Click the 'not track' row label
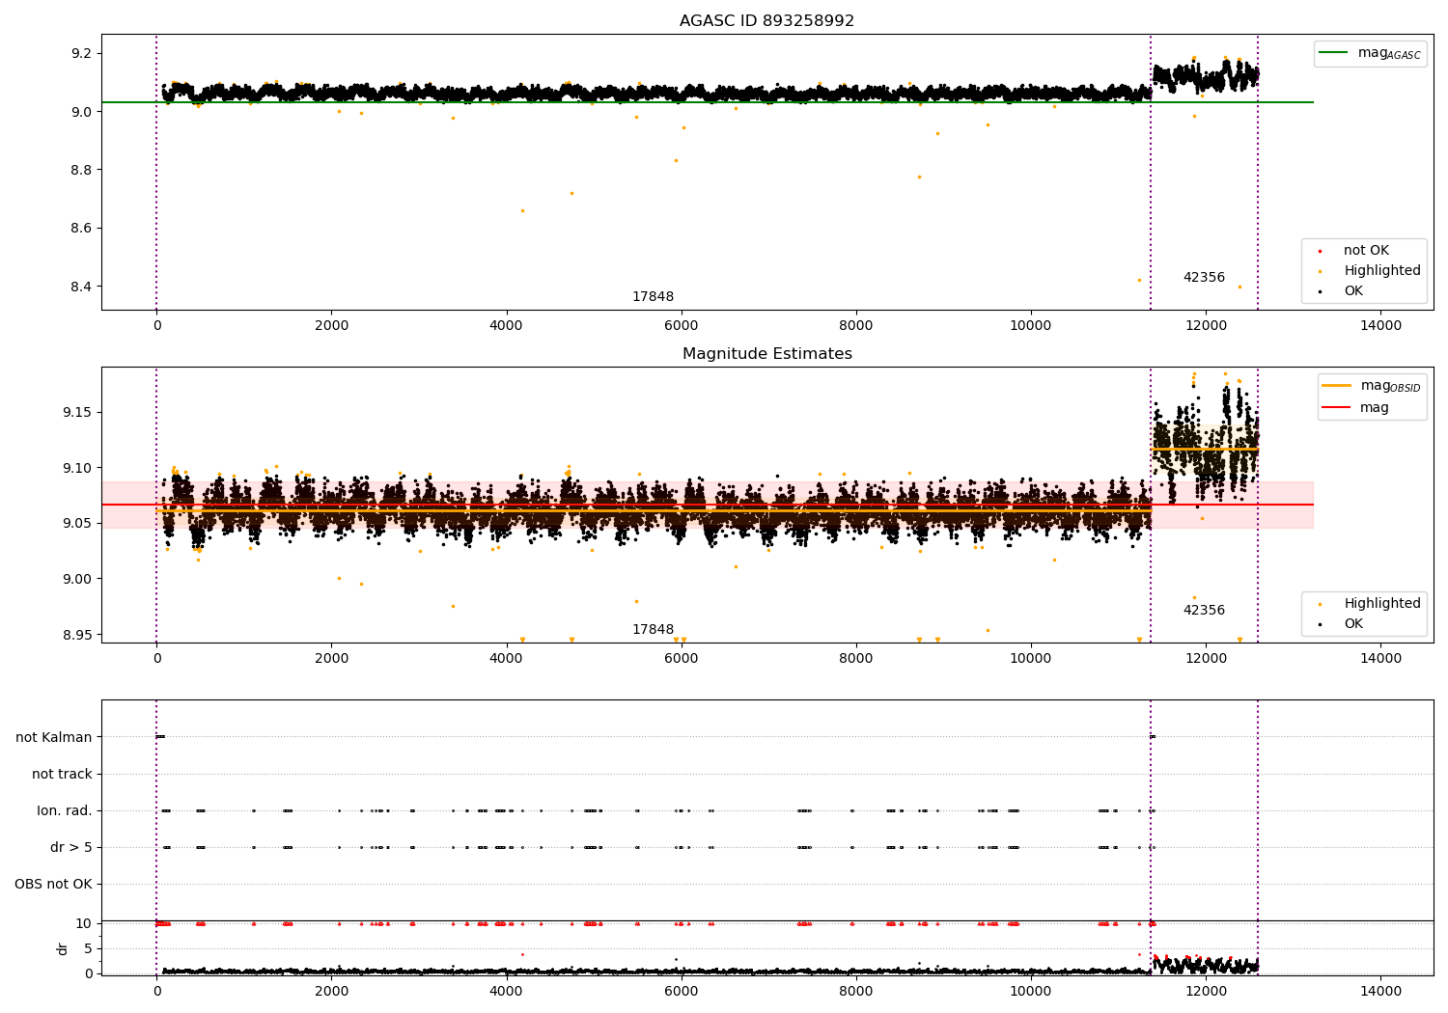The width and height of the screenshot is (1448, 1013). [62, 774]
